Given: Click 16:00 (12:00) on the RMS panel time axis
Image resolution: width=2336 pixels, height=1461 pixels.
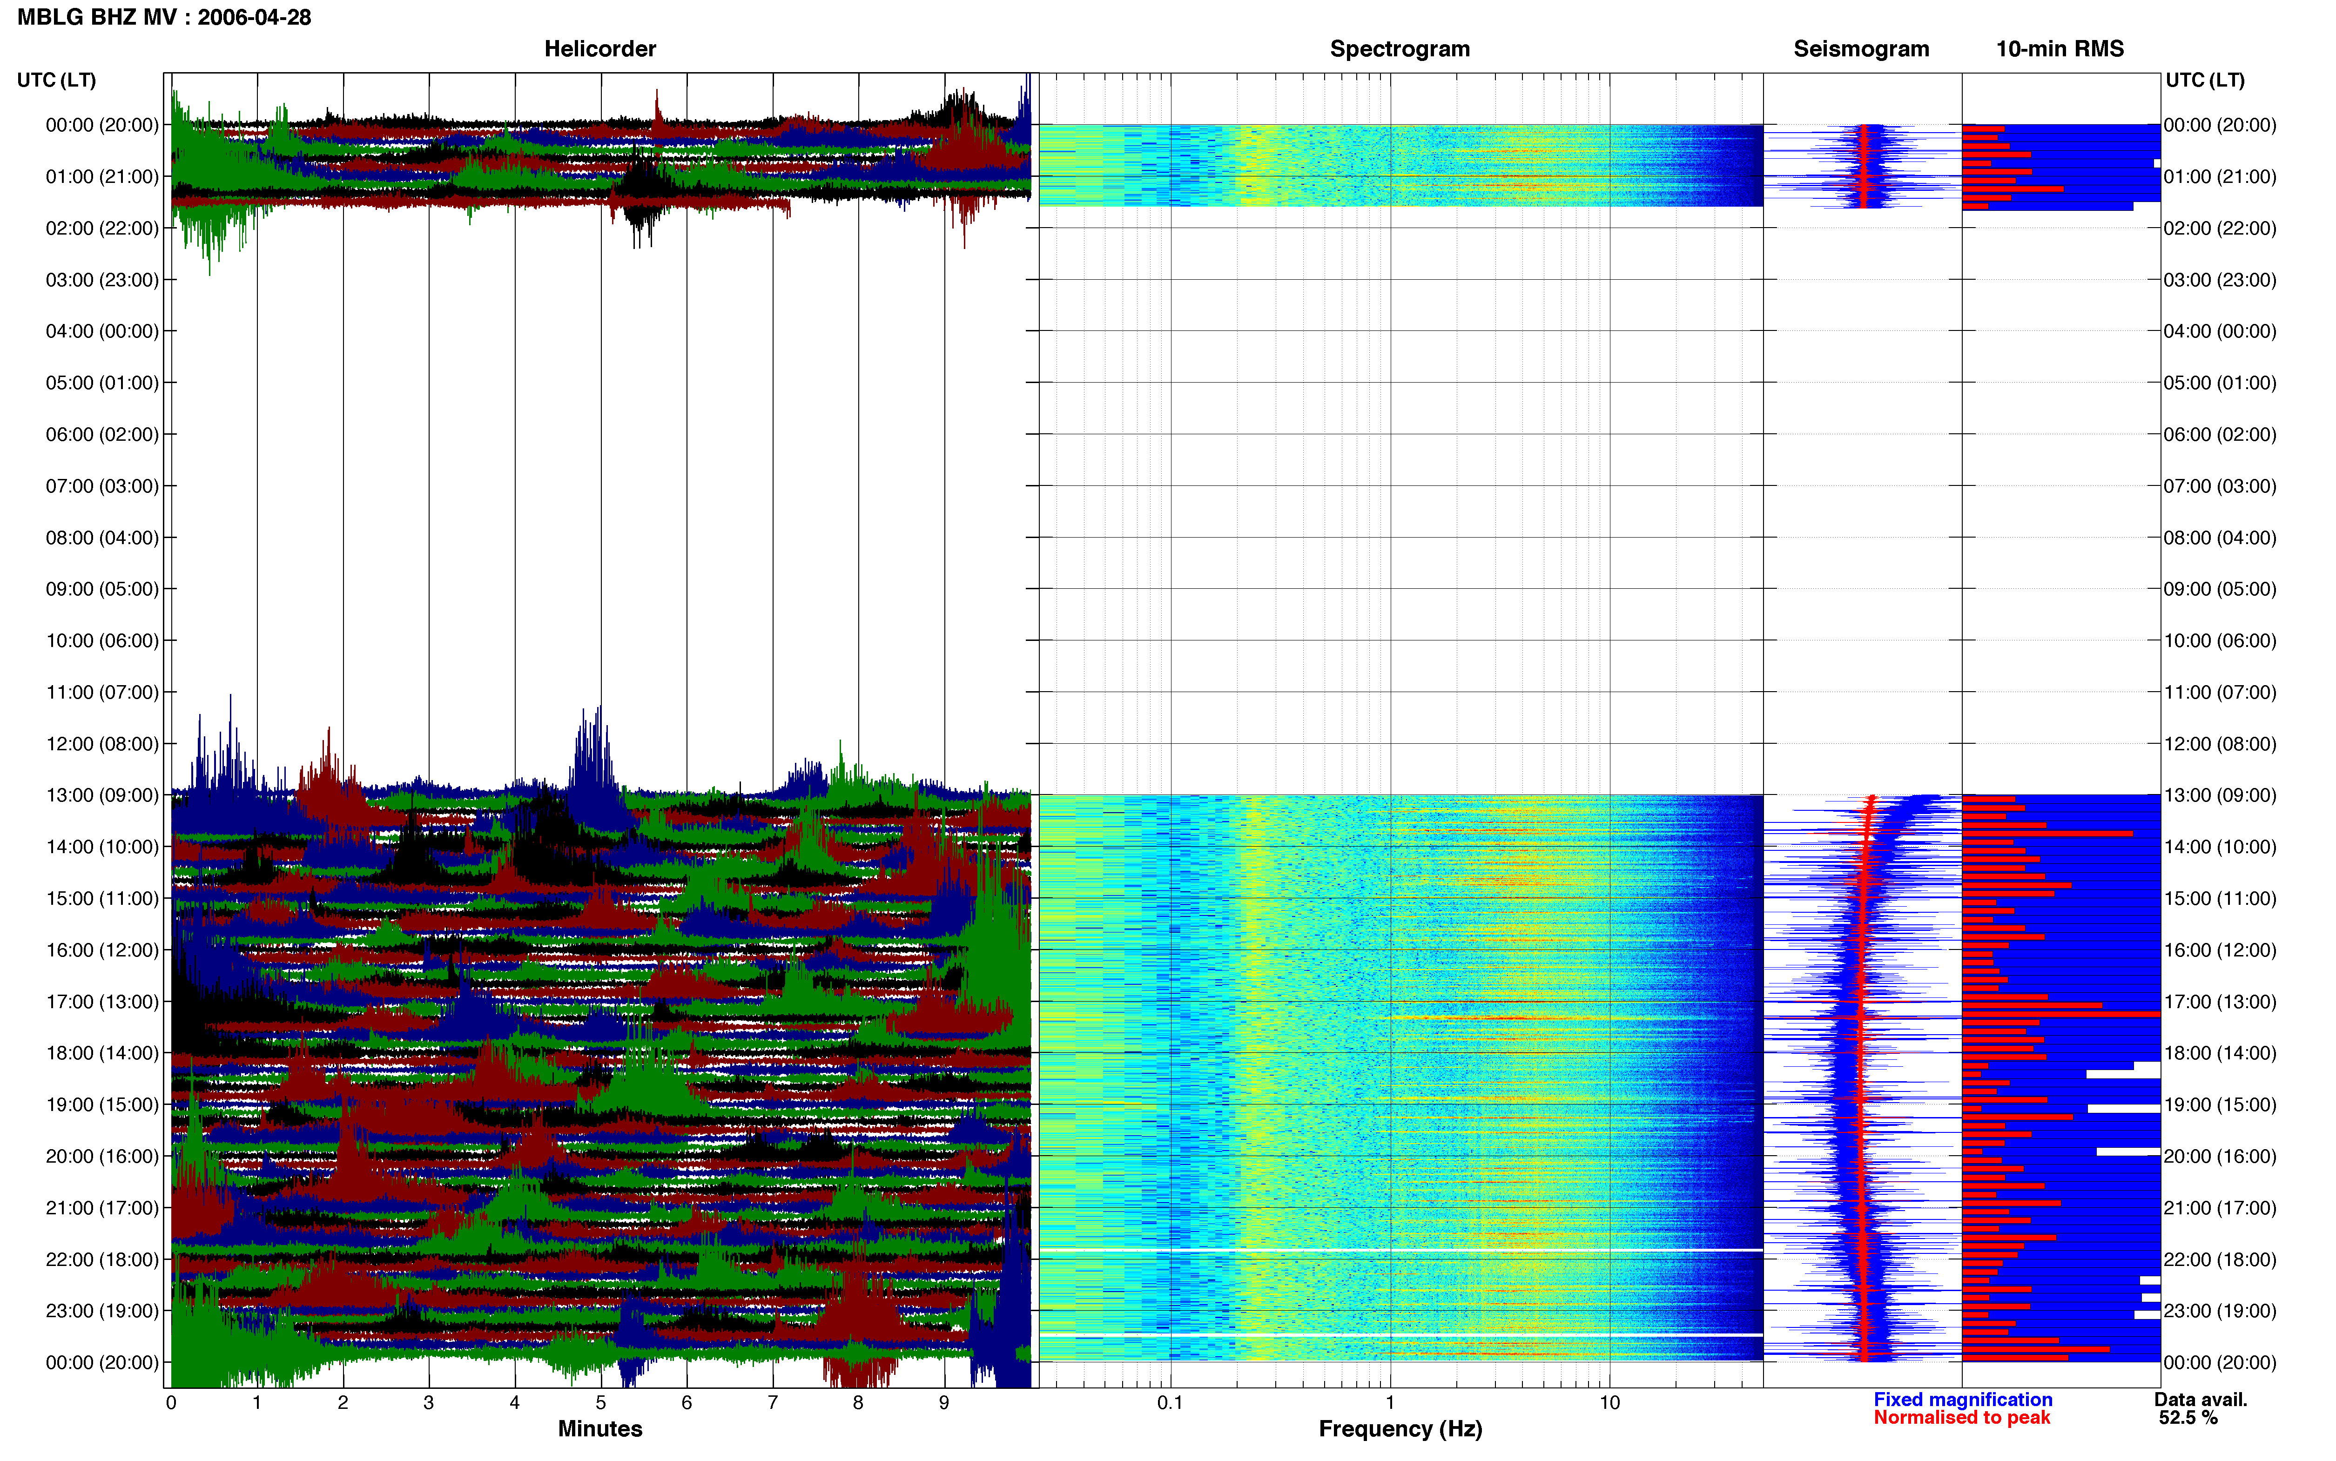Looking at the screenshot, I should tap(2220, 950).
